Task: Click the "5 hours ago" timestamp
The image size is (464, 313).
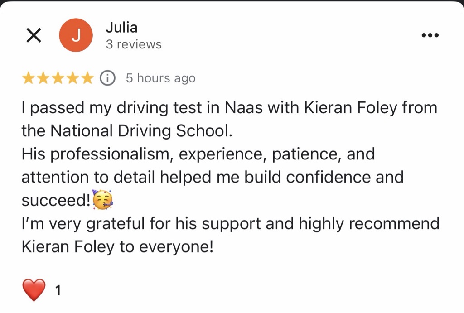Action: [160, 78]
